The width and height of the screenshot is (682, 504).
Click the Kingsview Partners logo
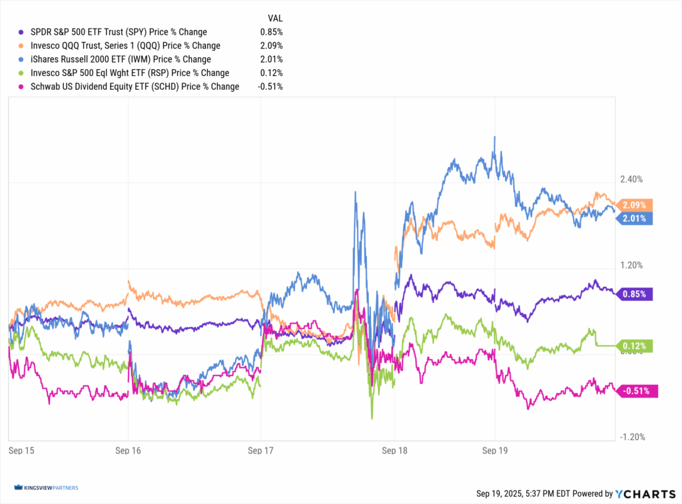coord(45,488)
